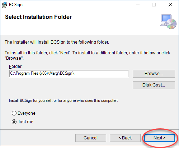Proceed with the Next button
This screenshot has height=148, width=179.
pyautogui.click(x=160, y=138)
